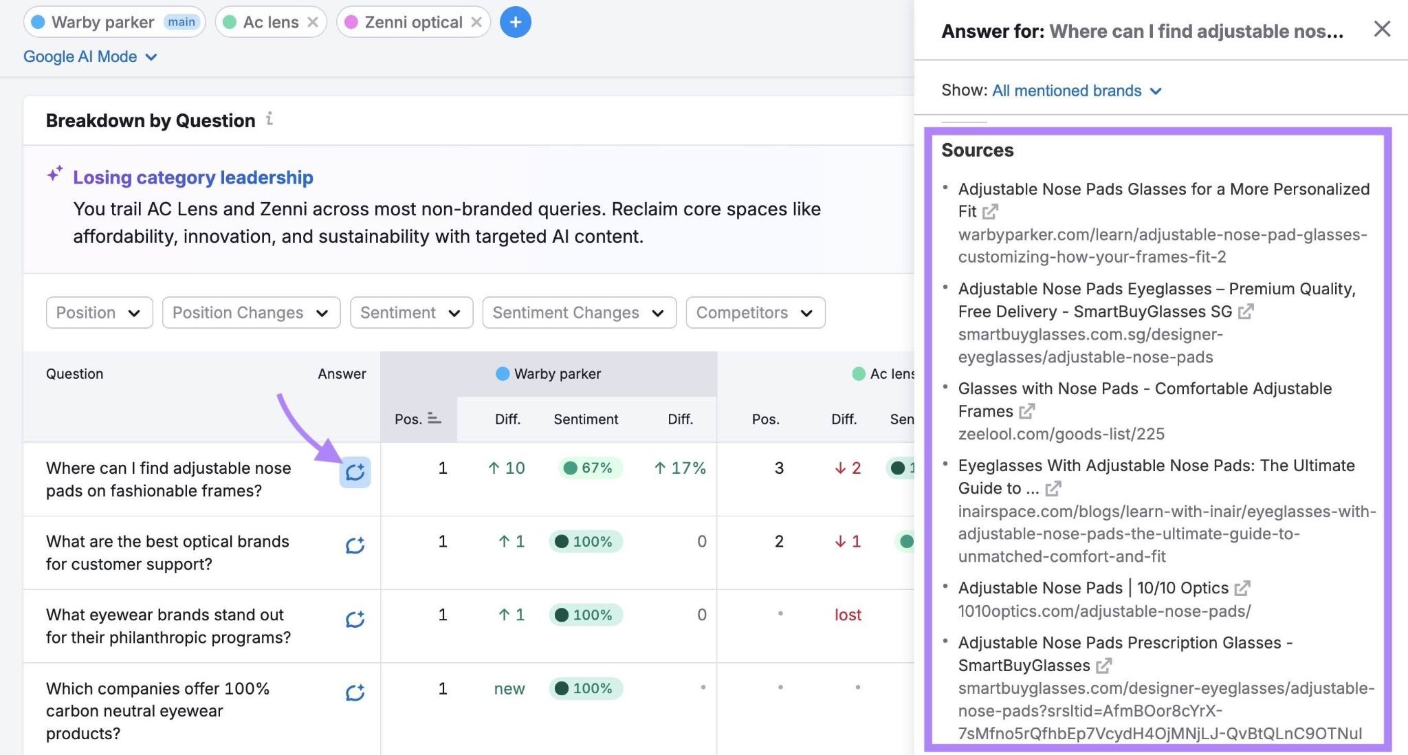This screenshot has height=755, width=1408.
Task: Click the Losing category leadership insight heading
Action: (x=193, y=177)
